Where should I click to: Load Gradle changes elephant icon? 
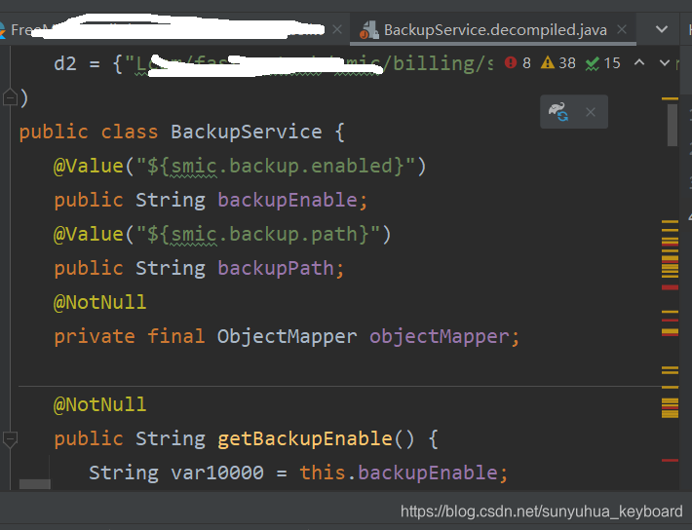[558, 112]
